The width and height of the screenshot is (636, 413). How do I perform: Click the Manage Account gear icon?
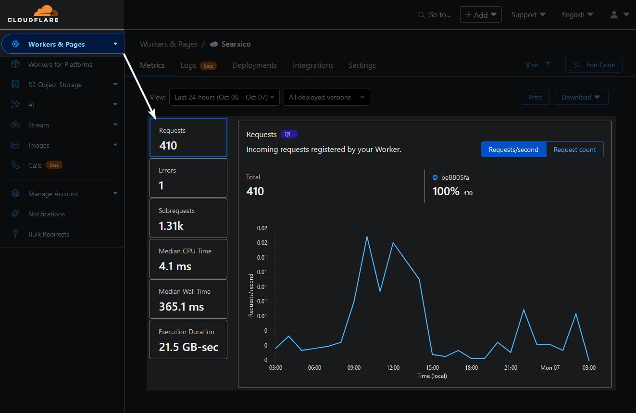pyautogui.click(x=15, y=194)
